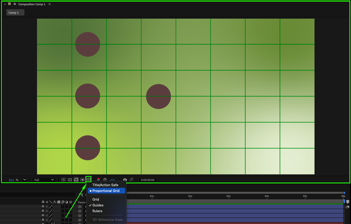Toggle Collapse Transformations on the first layer row
This screenshot has width=351, height=224.
(47, 207)
